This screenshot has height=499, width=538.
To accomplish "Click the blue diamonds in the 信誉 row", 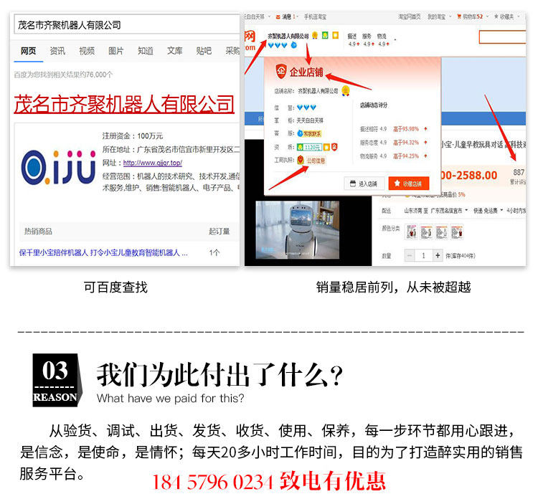I will pos(306,108).
